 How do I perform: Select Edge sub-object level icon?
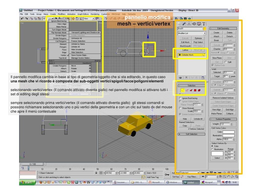coord(187,90)
